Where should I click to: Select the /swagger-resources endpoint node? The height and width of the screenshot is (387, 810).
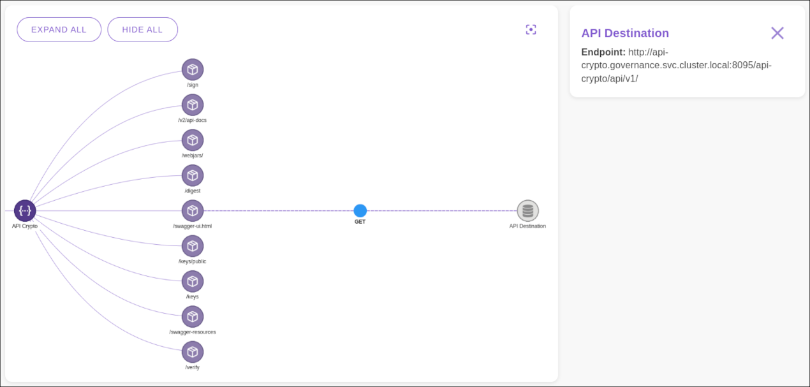pyautogui.click(x=193, y=316)
